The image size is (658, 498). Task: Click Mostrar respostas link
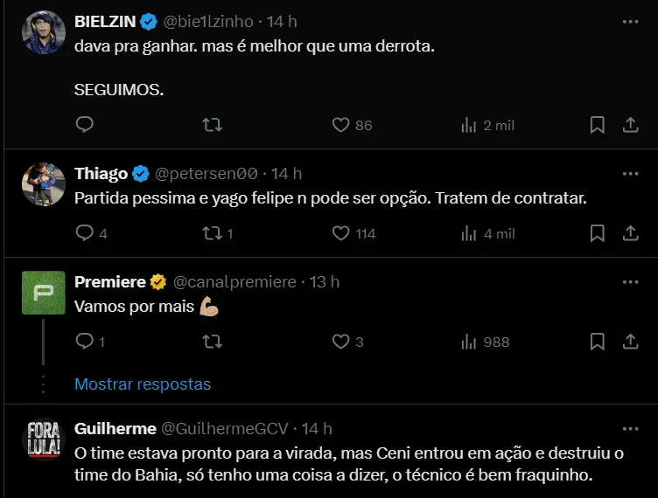tap(143, 384)
